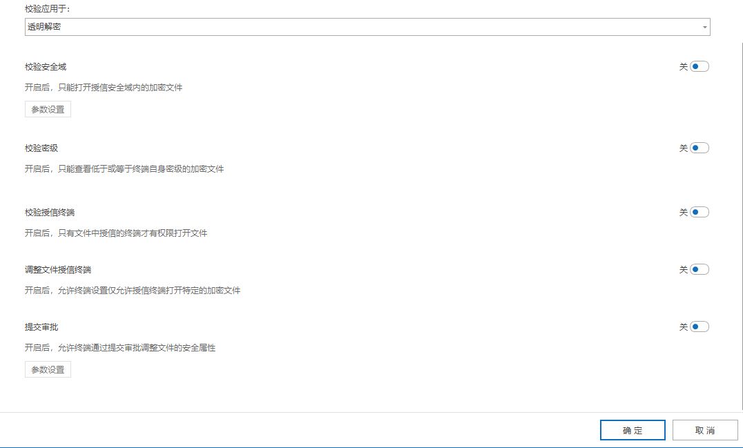Cancel with the 取消 button
This screenshot has height=448, width=743.
705,431
